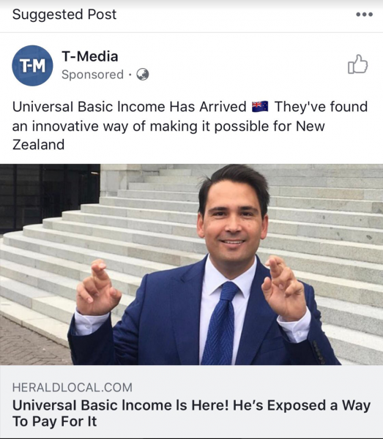Click caption text "Universal Basic Income Has Arrived"

pyautogui.click(x=129, y=107)
